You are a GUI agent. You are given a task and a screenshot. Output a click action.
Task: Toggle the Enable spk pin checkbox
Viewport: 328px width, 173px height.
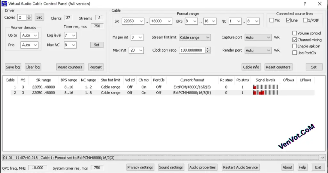tap(295, 46)
